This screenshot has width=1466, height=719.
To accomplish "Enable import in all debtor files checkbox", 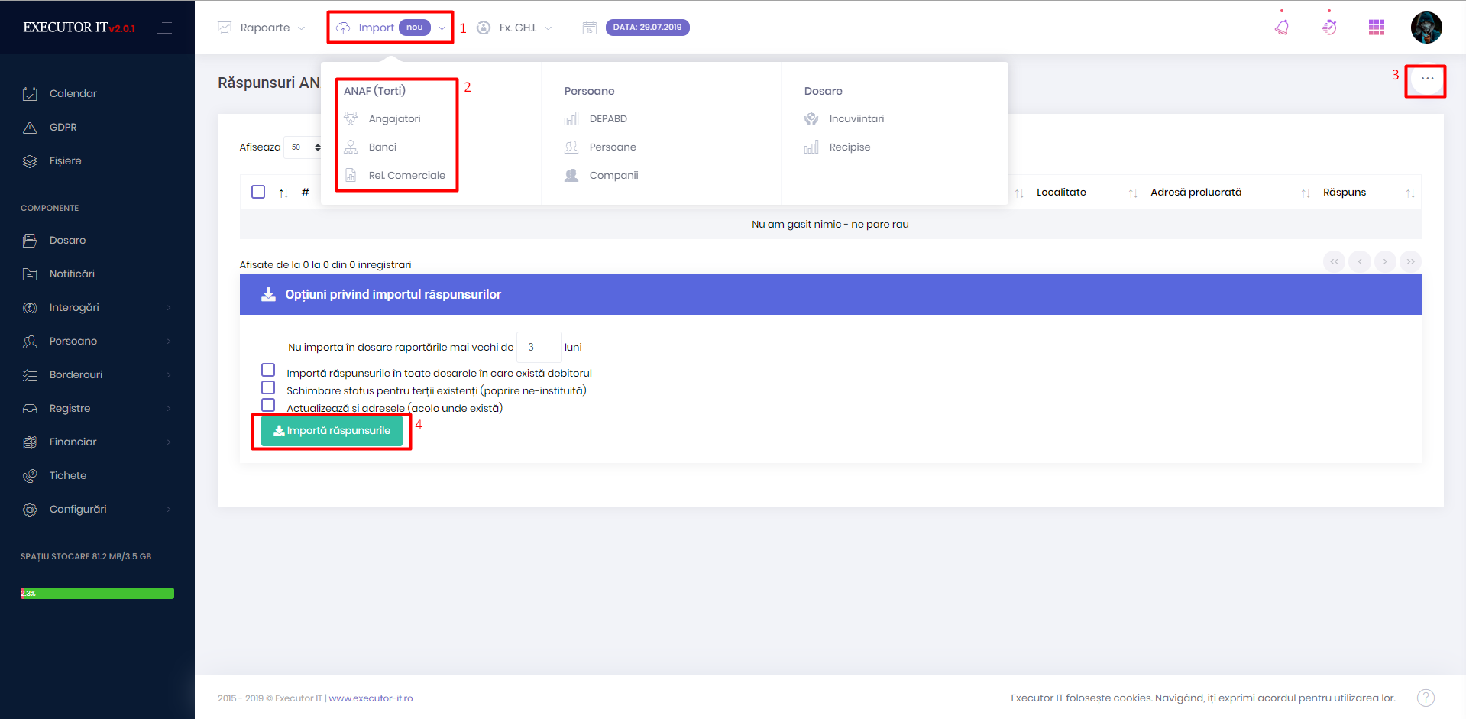I will [268, 370].
